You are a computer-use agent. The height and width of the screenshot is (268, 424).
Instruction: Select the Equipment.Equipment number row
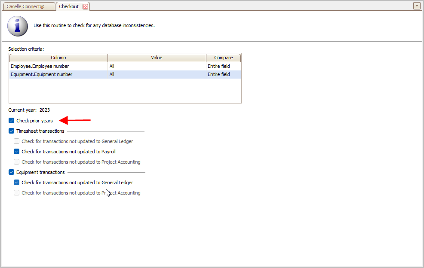pos(41,74)
